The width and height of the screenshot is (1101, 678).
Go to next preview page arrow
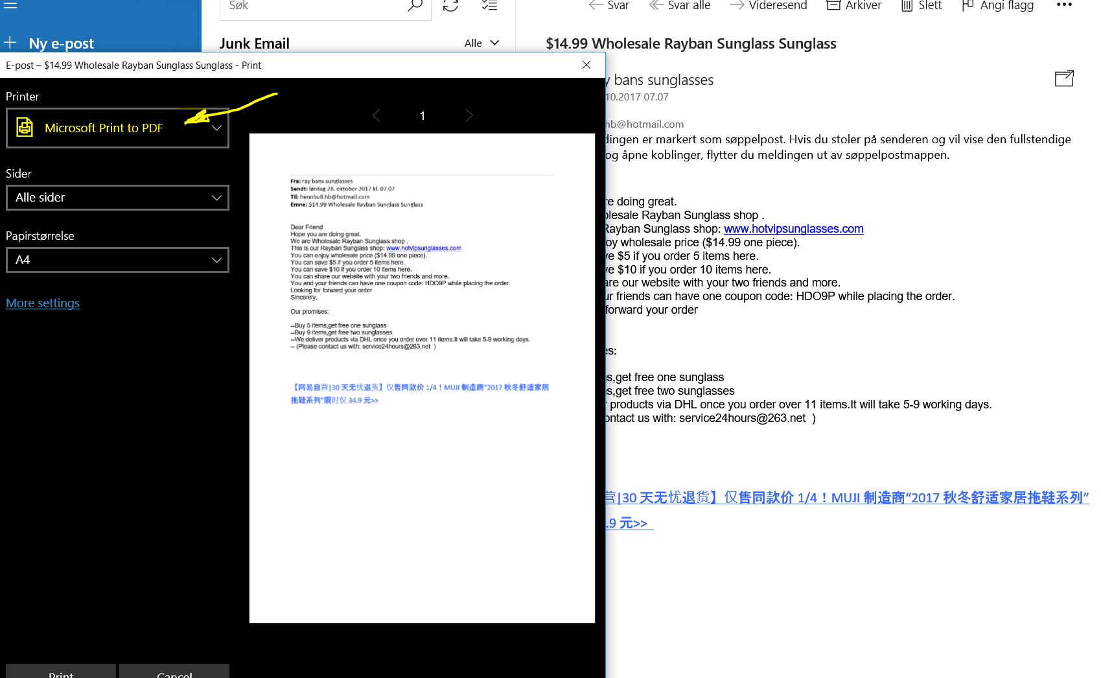[469, 115]
